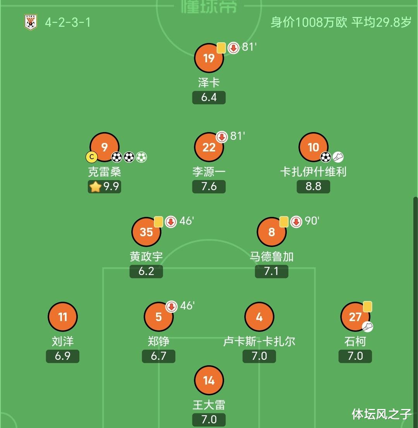Click 泽卡's substitution arrow icon
The height and width of the screenshot is (428, 418).
233,48
